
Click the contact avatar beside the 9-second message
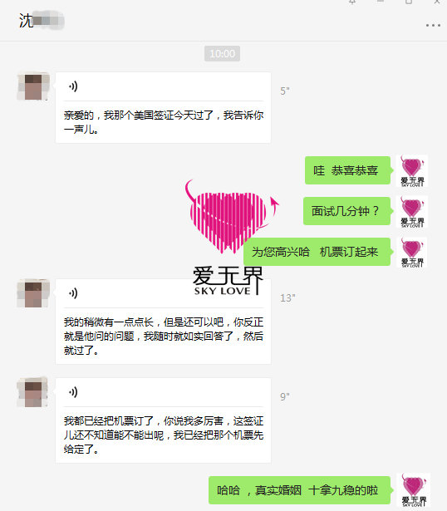coord(32,392)
